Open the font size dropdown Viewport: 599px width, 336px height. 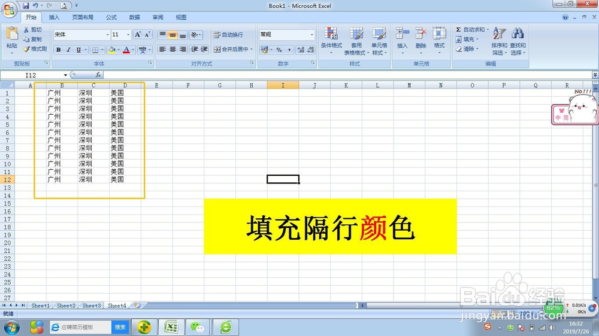coord(128,35)
